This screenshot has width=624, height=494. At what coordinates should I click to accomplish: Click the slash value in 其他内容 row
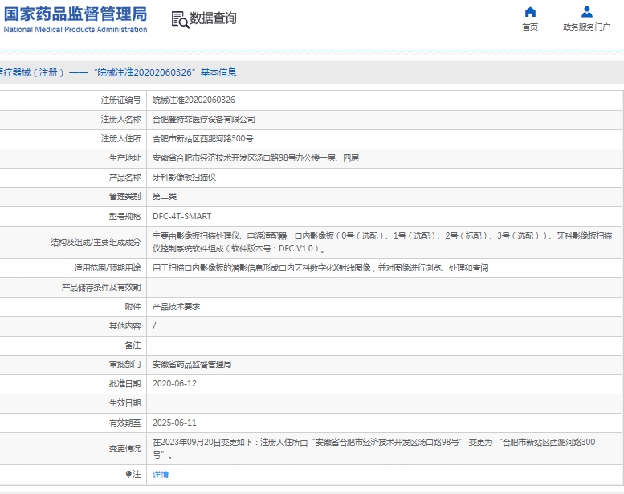point(154,326)
